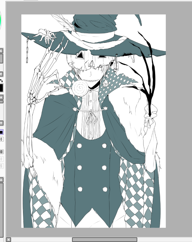
Task: Select the blue-outlined black brush swatch
Action: pos(1,132)
